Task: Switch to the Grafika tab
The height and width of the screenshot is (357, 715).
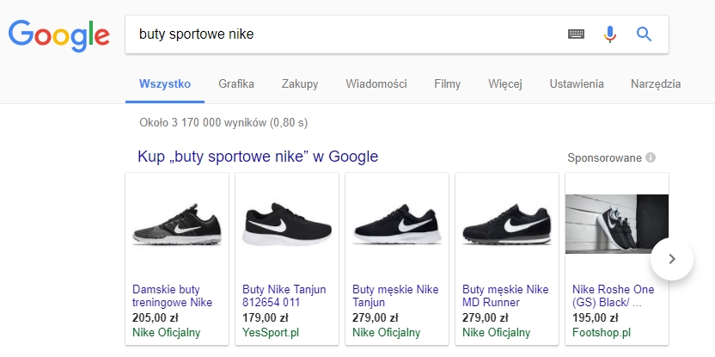Action: (x=236, y=84)
